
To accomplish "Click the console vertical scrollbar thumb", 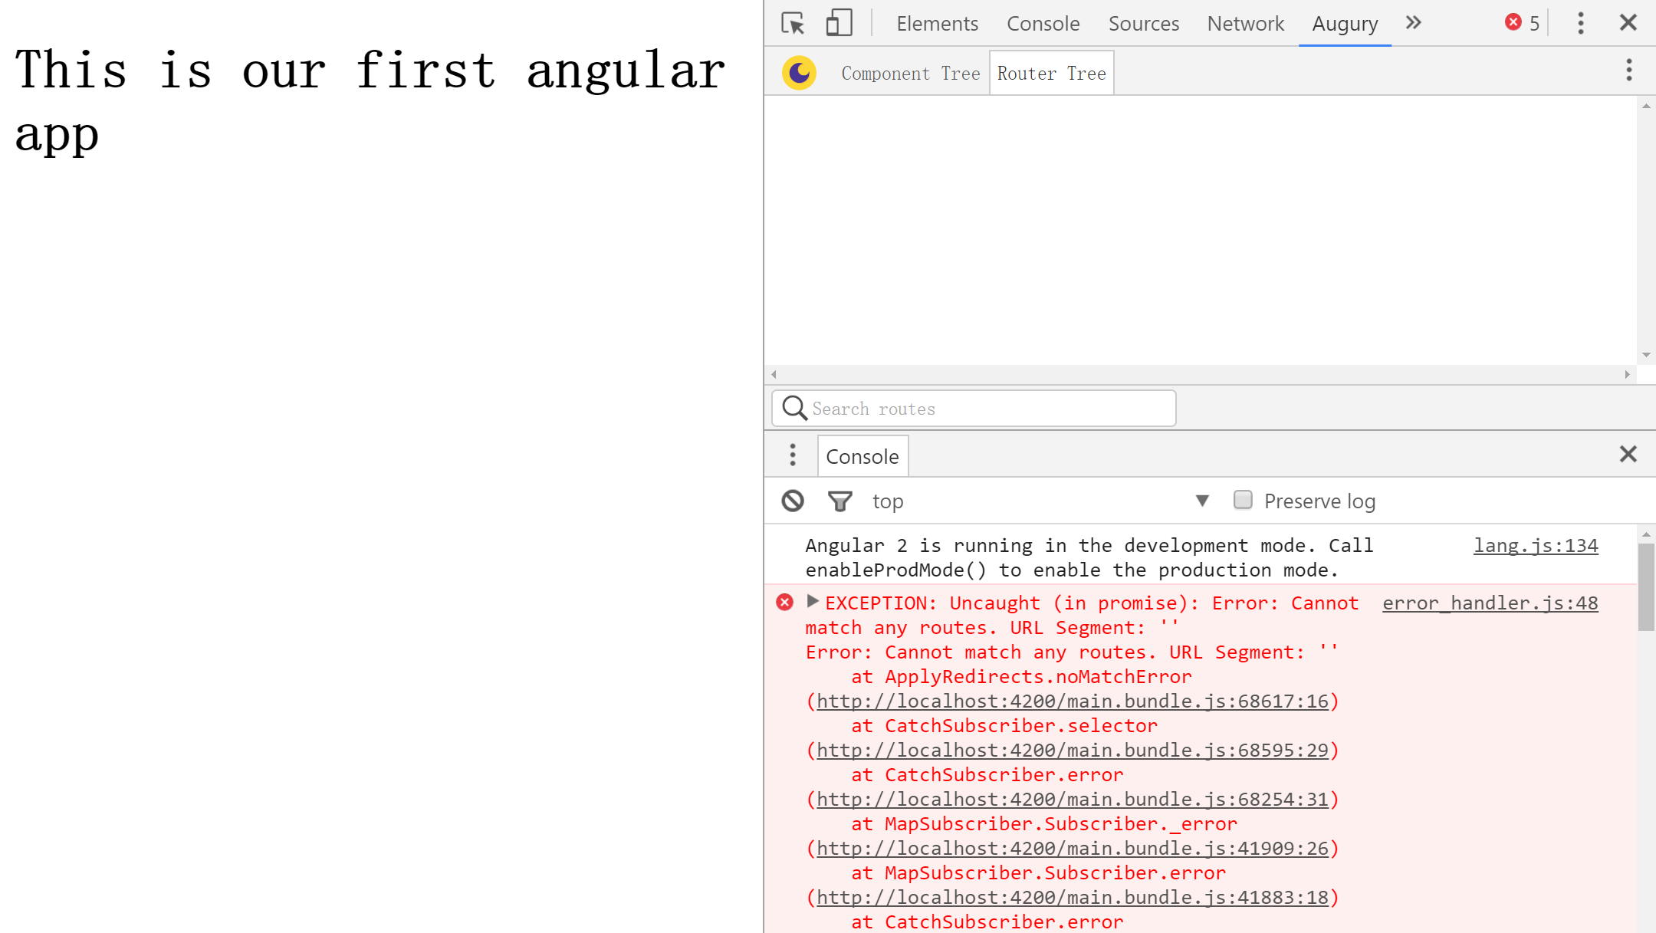I will 1645,586.
